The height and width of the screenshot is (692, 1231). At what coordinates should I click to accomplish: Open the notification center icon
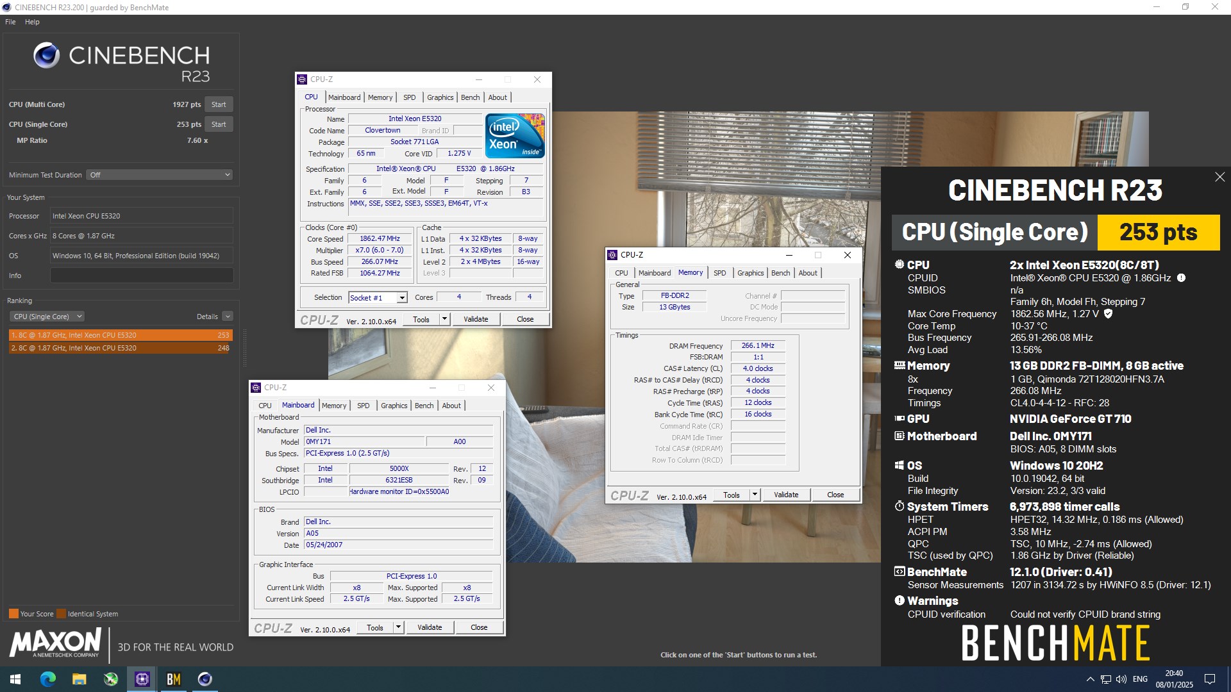click(1210, 679)
